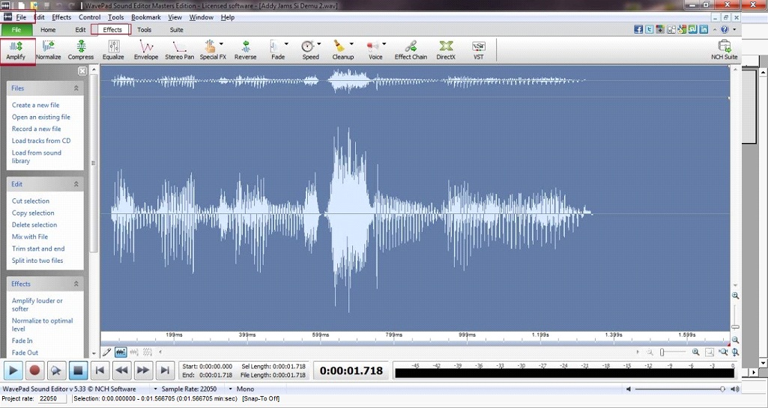Open the Sample Rate dropdown arrow
This screenshot has width=768, height=408.
[156, 389]
